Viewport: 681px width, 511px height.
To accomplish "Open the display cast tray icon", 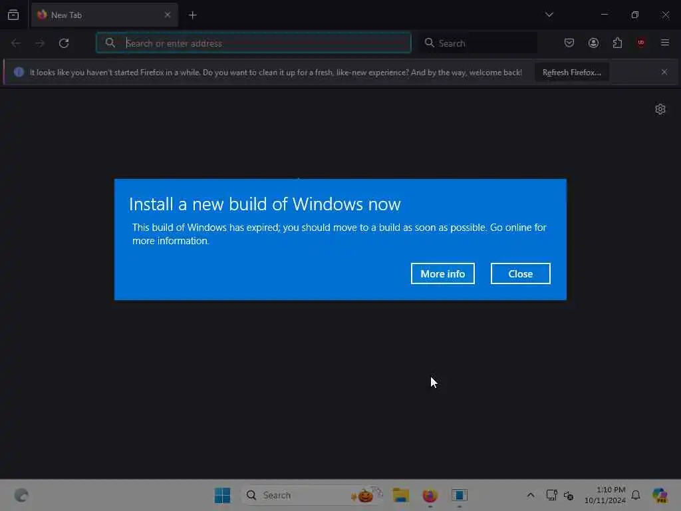I will coord(551,495).
